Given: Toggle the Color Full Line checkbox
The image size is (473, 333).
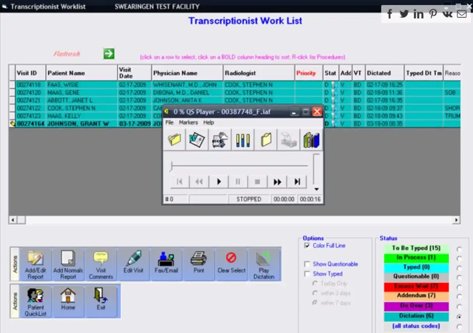Looking at the screenshot, I should tap(307, 245).
